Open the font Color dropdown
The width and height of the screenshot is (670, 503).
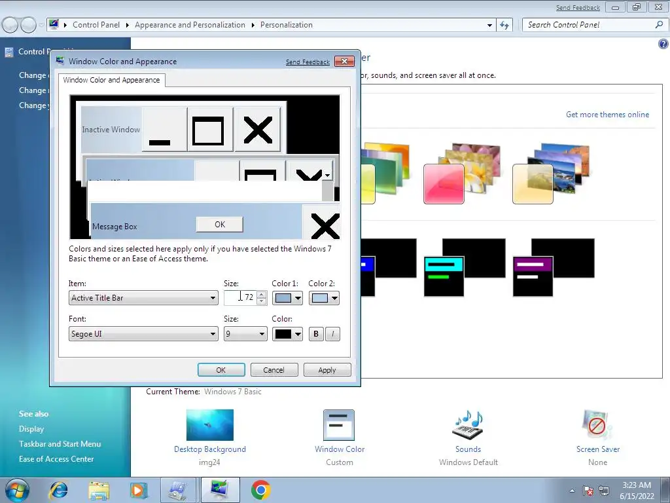click(x=288, y=334)
